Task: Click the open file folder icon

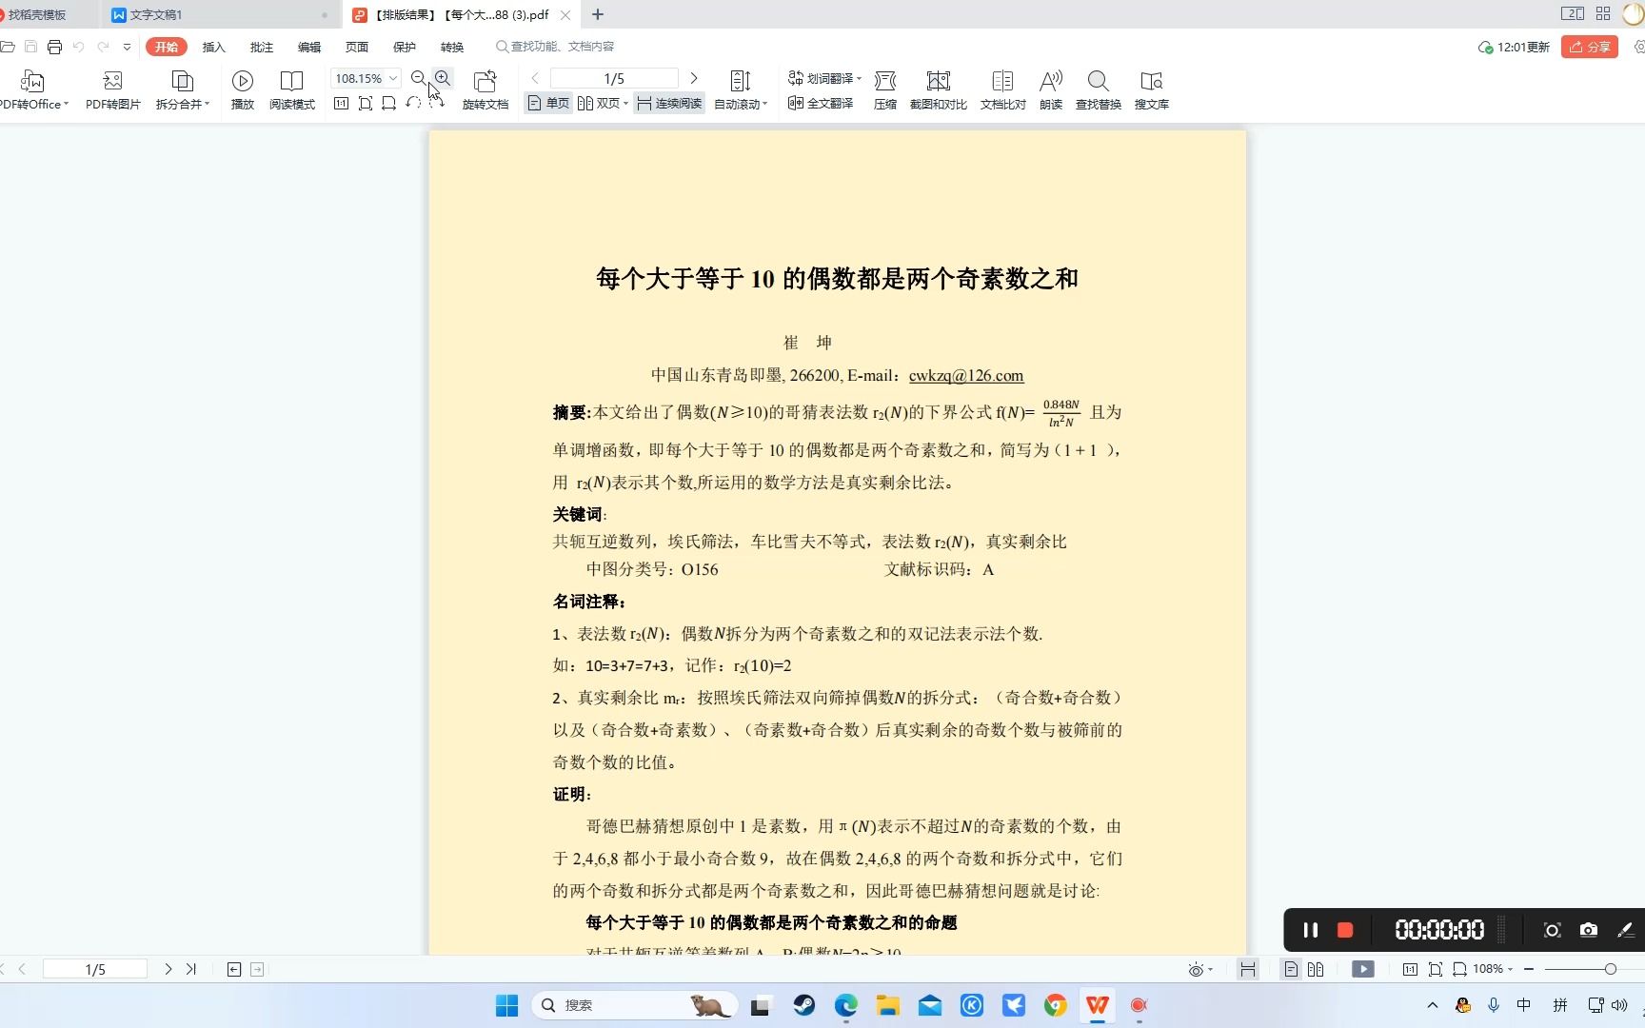Action: (8, 47)
